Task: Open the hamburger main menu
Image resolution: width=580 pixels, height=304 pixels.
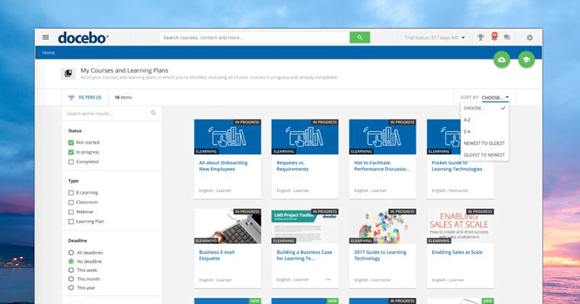Action: [x=46, y=37]
